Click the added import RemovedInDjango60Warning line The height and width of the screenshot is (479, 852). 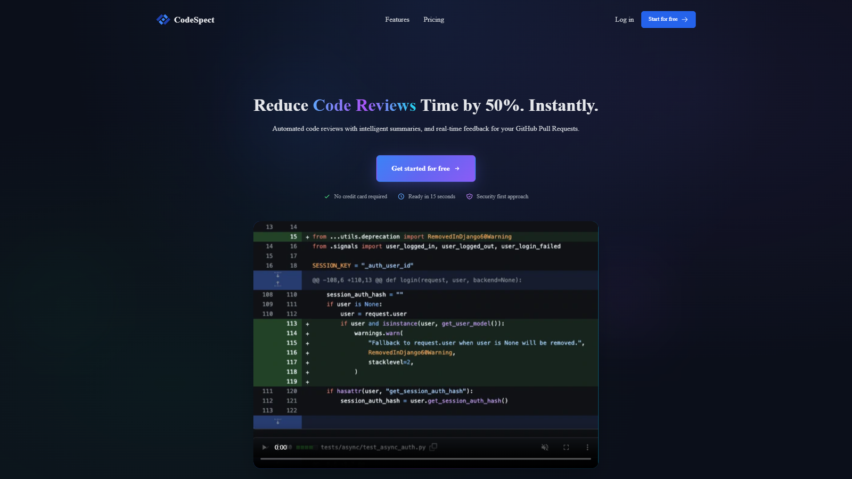click(x=412, y=237)
